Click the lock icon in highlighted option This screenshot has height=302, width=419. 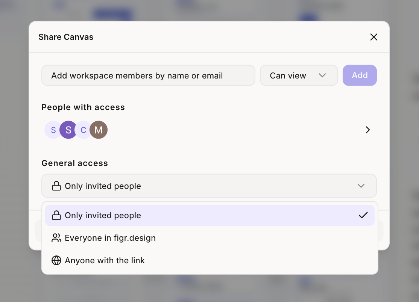pos(56,215)
